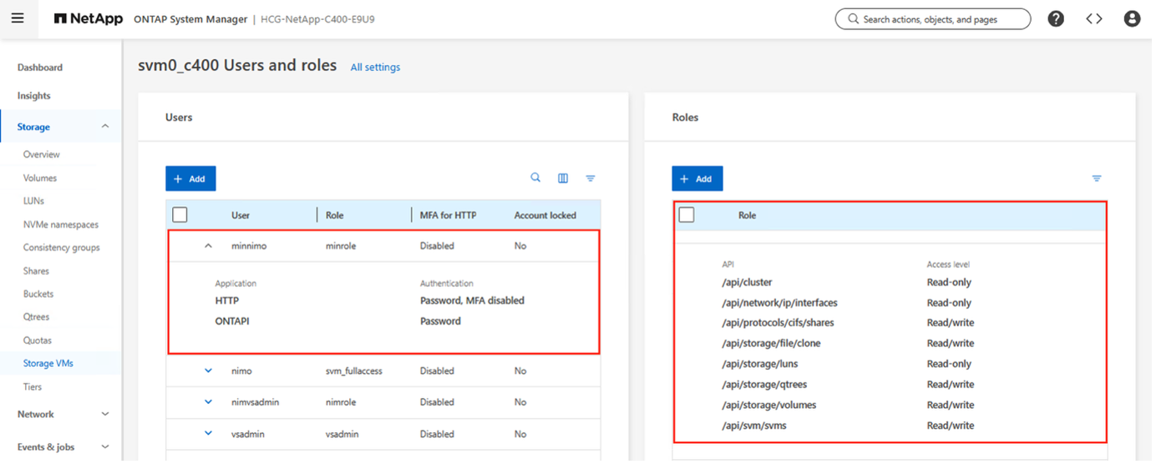Collapse the minnimo user row
The height and width of the screenshot is (464, 1156).
pyautogui.click(x=209, y=246)
